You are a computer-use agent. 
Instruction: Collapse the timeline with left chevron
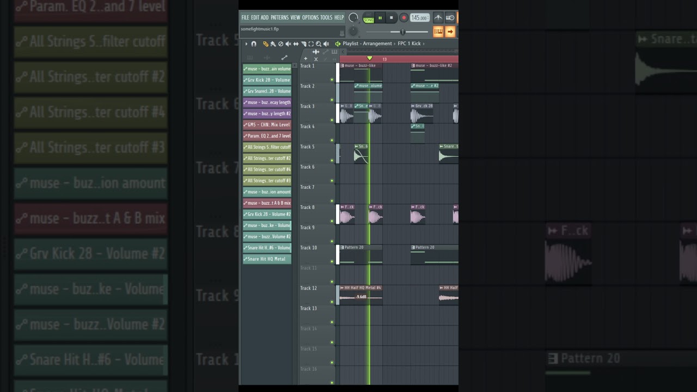click(343, 52)
